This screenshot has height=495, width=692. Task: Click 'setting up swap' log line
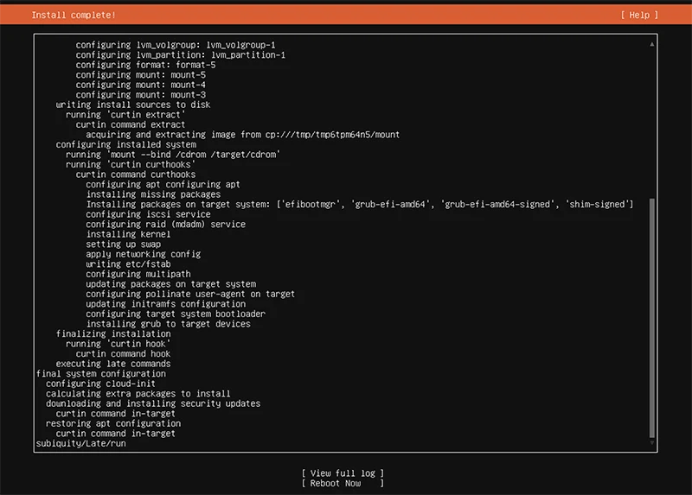click(x=123, y=244)
